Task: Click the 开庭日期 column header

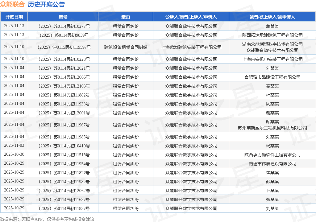Action: [x=14, y=17]
